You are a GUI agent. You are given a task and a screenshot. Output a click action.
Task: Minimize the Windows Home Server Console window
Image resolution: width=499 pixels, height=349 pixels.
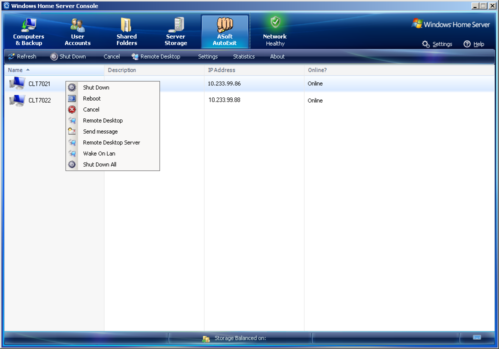[x=475, y=5]
